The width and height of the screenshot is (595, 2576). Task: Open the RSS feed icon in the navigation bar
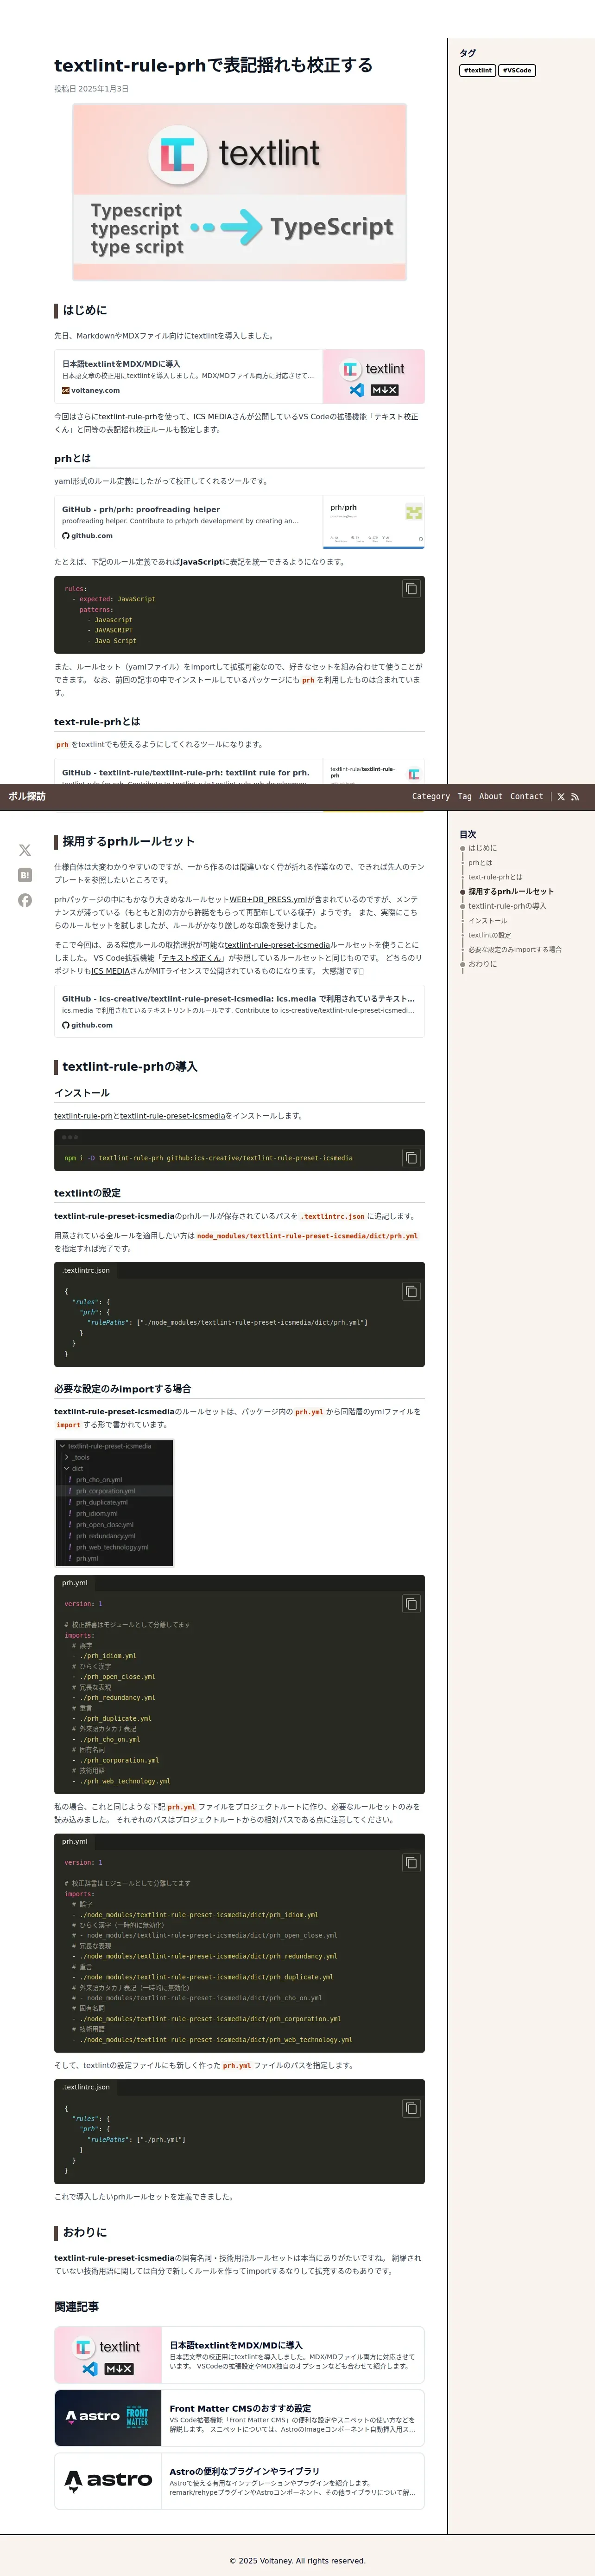575,797
